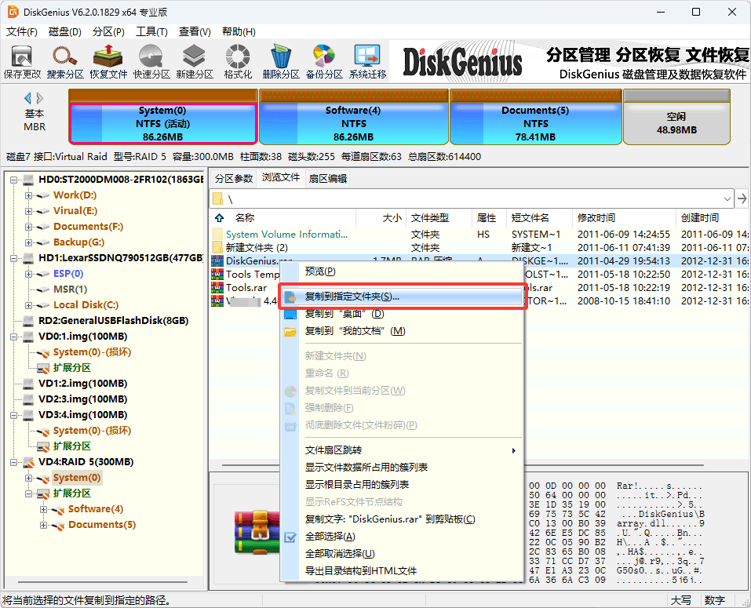Collapse the HD1:LexarSSD disk node
751x608 pixels.
[x=14, y=259]
